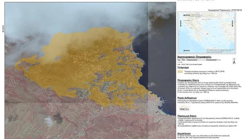Screen dimensions: 244x139
Task: Click the white smoke plume in the lower-left map
Action: tap(49, 121)
